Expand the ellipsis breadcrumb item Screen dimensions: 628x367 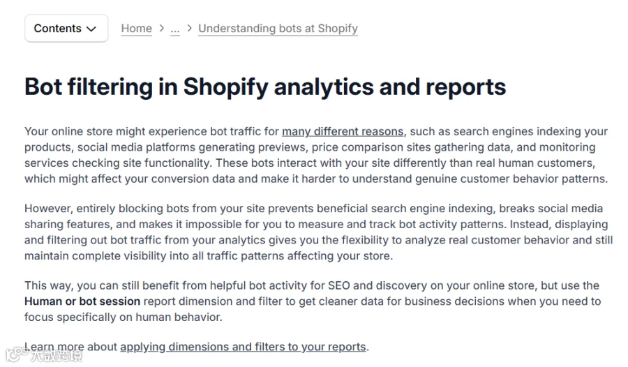tap(175, 29)
